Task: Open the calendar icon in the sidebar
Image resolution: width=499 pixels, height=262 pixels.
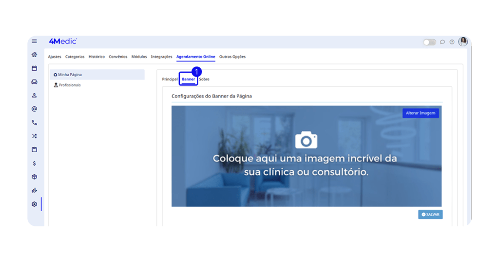Action: [34, 68]
